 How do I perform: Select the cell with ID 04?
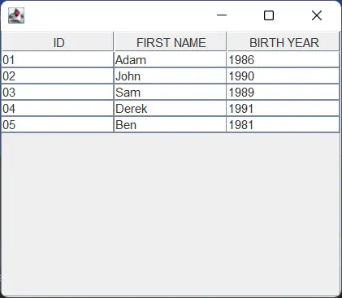coord(58,109)
